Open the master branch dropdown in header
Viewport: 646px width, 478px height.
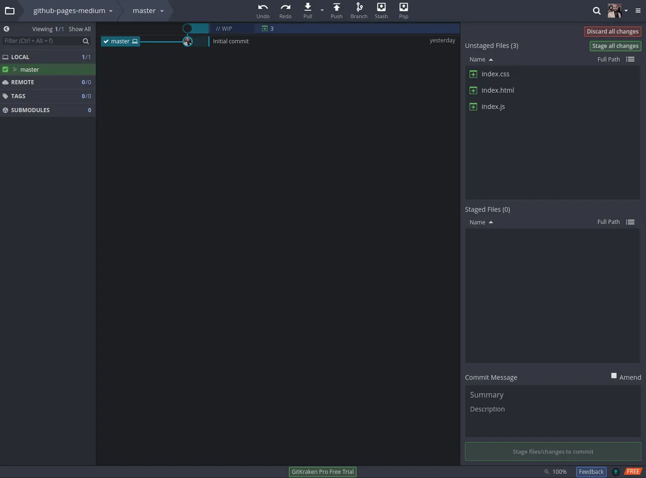[148, 10]
